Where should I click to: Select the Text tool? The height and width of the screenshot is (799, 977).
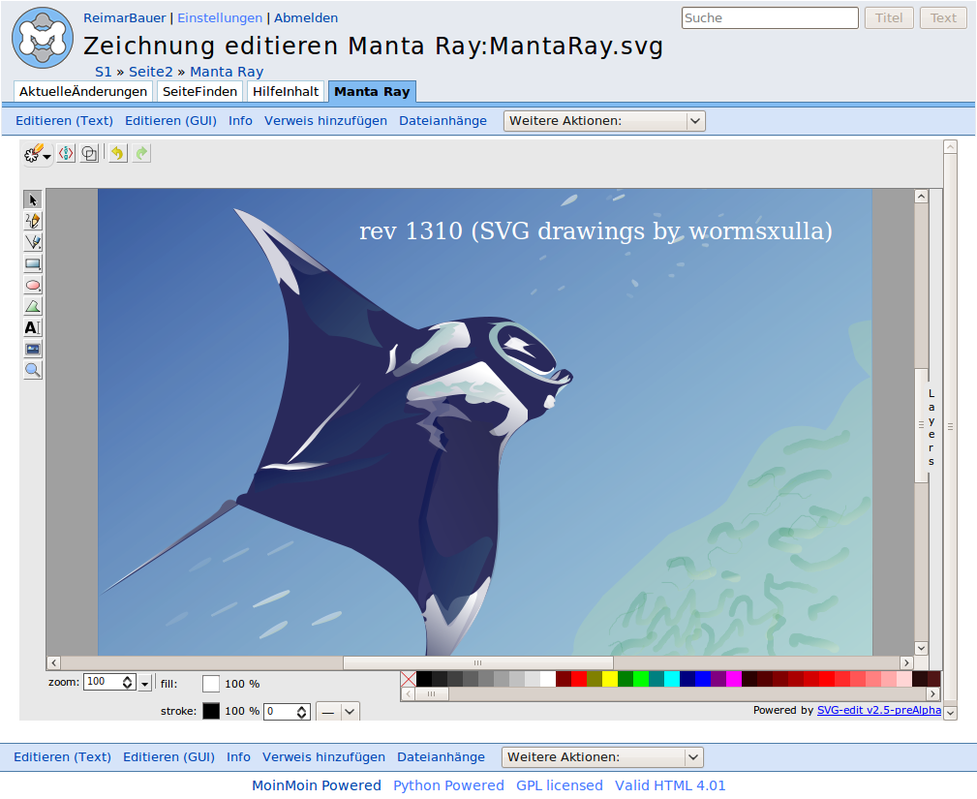(x=33, y=327)
